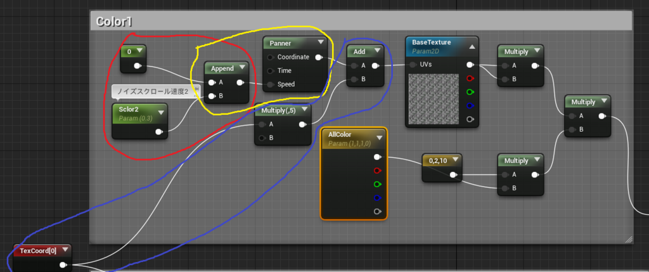Click the Multiply(,5) node's output pin
649x272 pixels.
(x=303, y=124)
